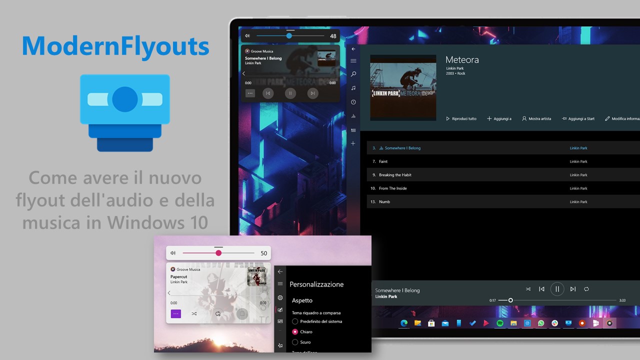Open Now Playing bars icon in Groove sidebar
The height and width of the screenshot is (360, 640).
point(353,116)
